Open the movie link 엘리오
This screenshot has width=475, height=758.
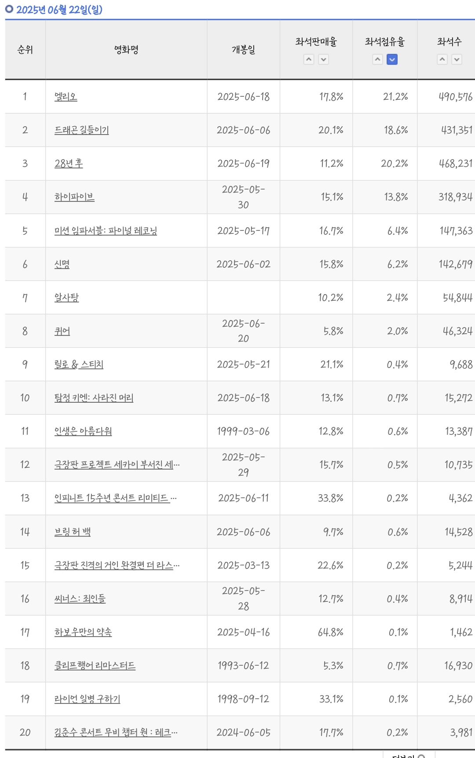[66, 96]
